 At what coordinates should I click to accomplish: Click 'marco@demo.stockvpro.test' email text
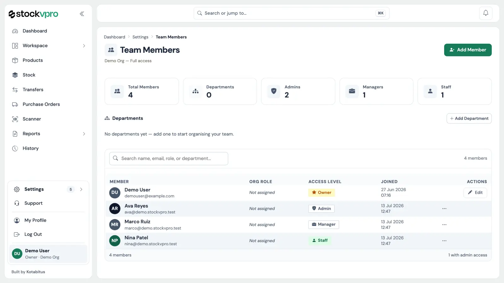(x=153, y=228)
